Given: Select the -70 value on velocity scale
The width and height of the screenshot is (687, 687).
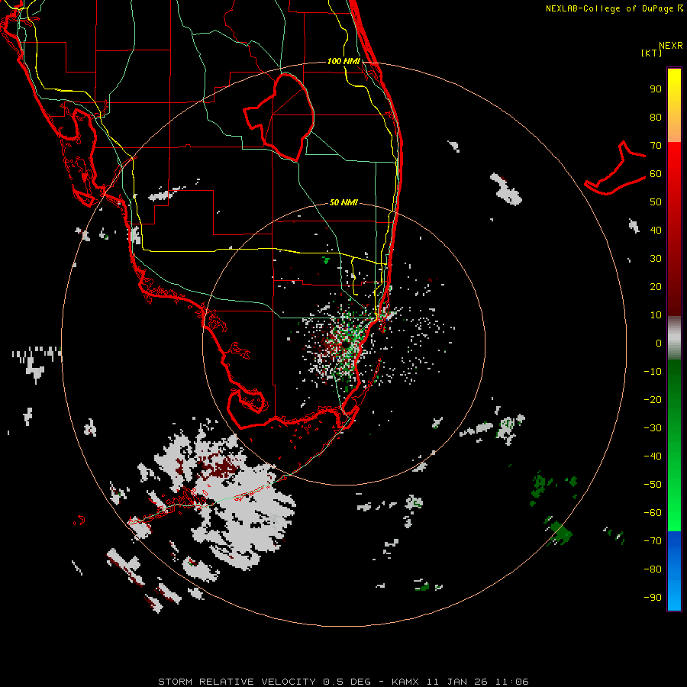Looking at the screenshot, I should [x=653, y=541].
